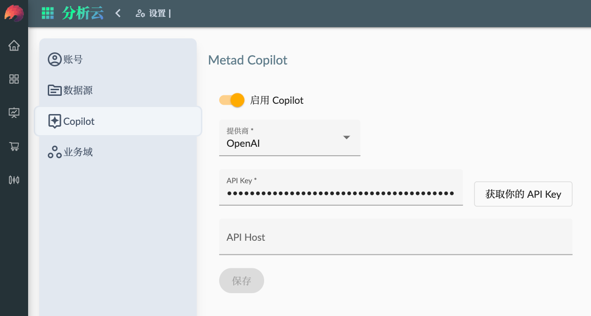This screenshot has width=591, height=316.
Task: Click the presentation chart icon in the sidebar
Action: tap(14, 113)
